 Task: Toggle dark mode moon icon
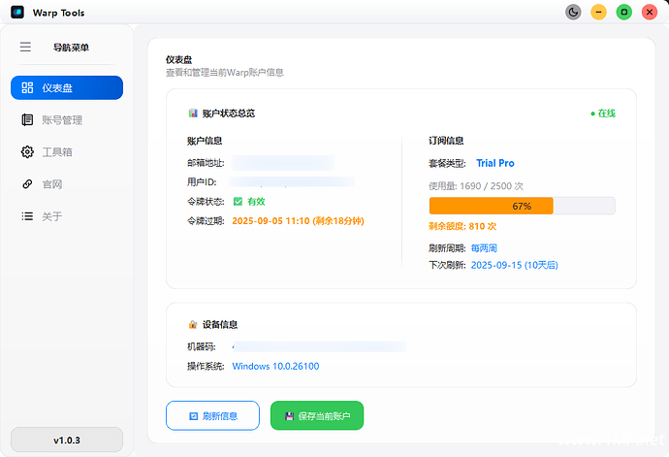coord(573,13)
